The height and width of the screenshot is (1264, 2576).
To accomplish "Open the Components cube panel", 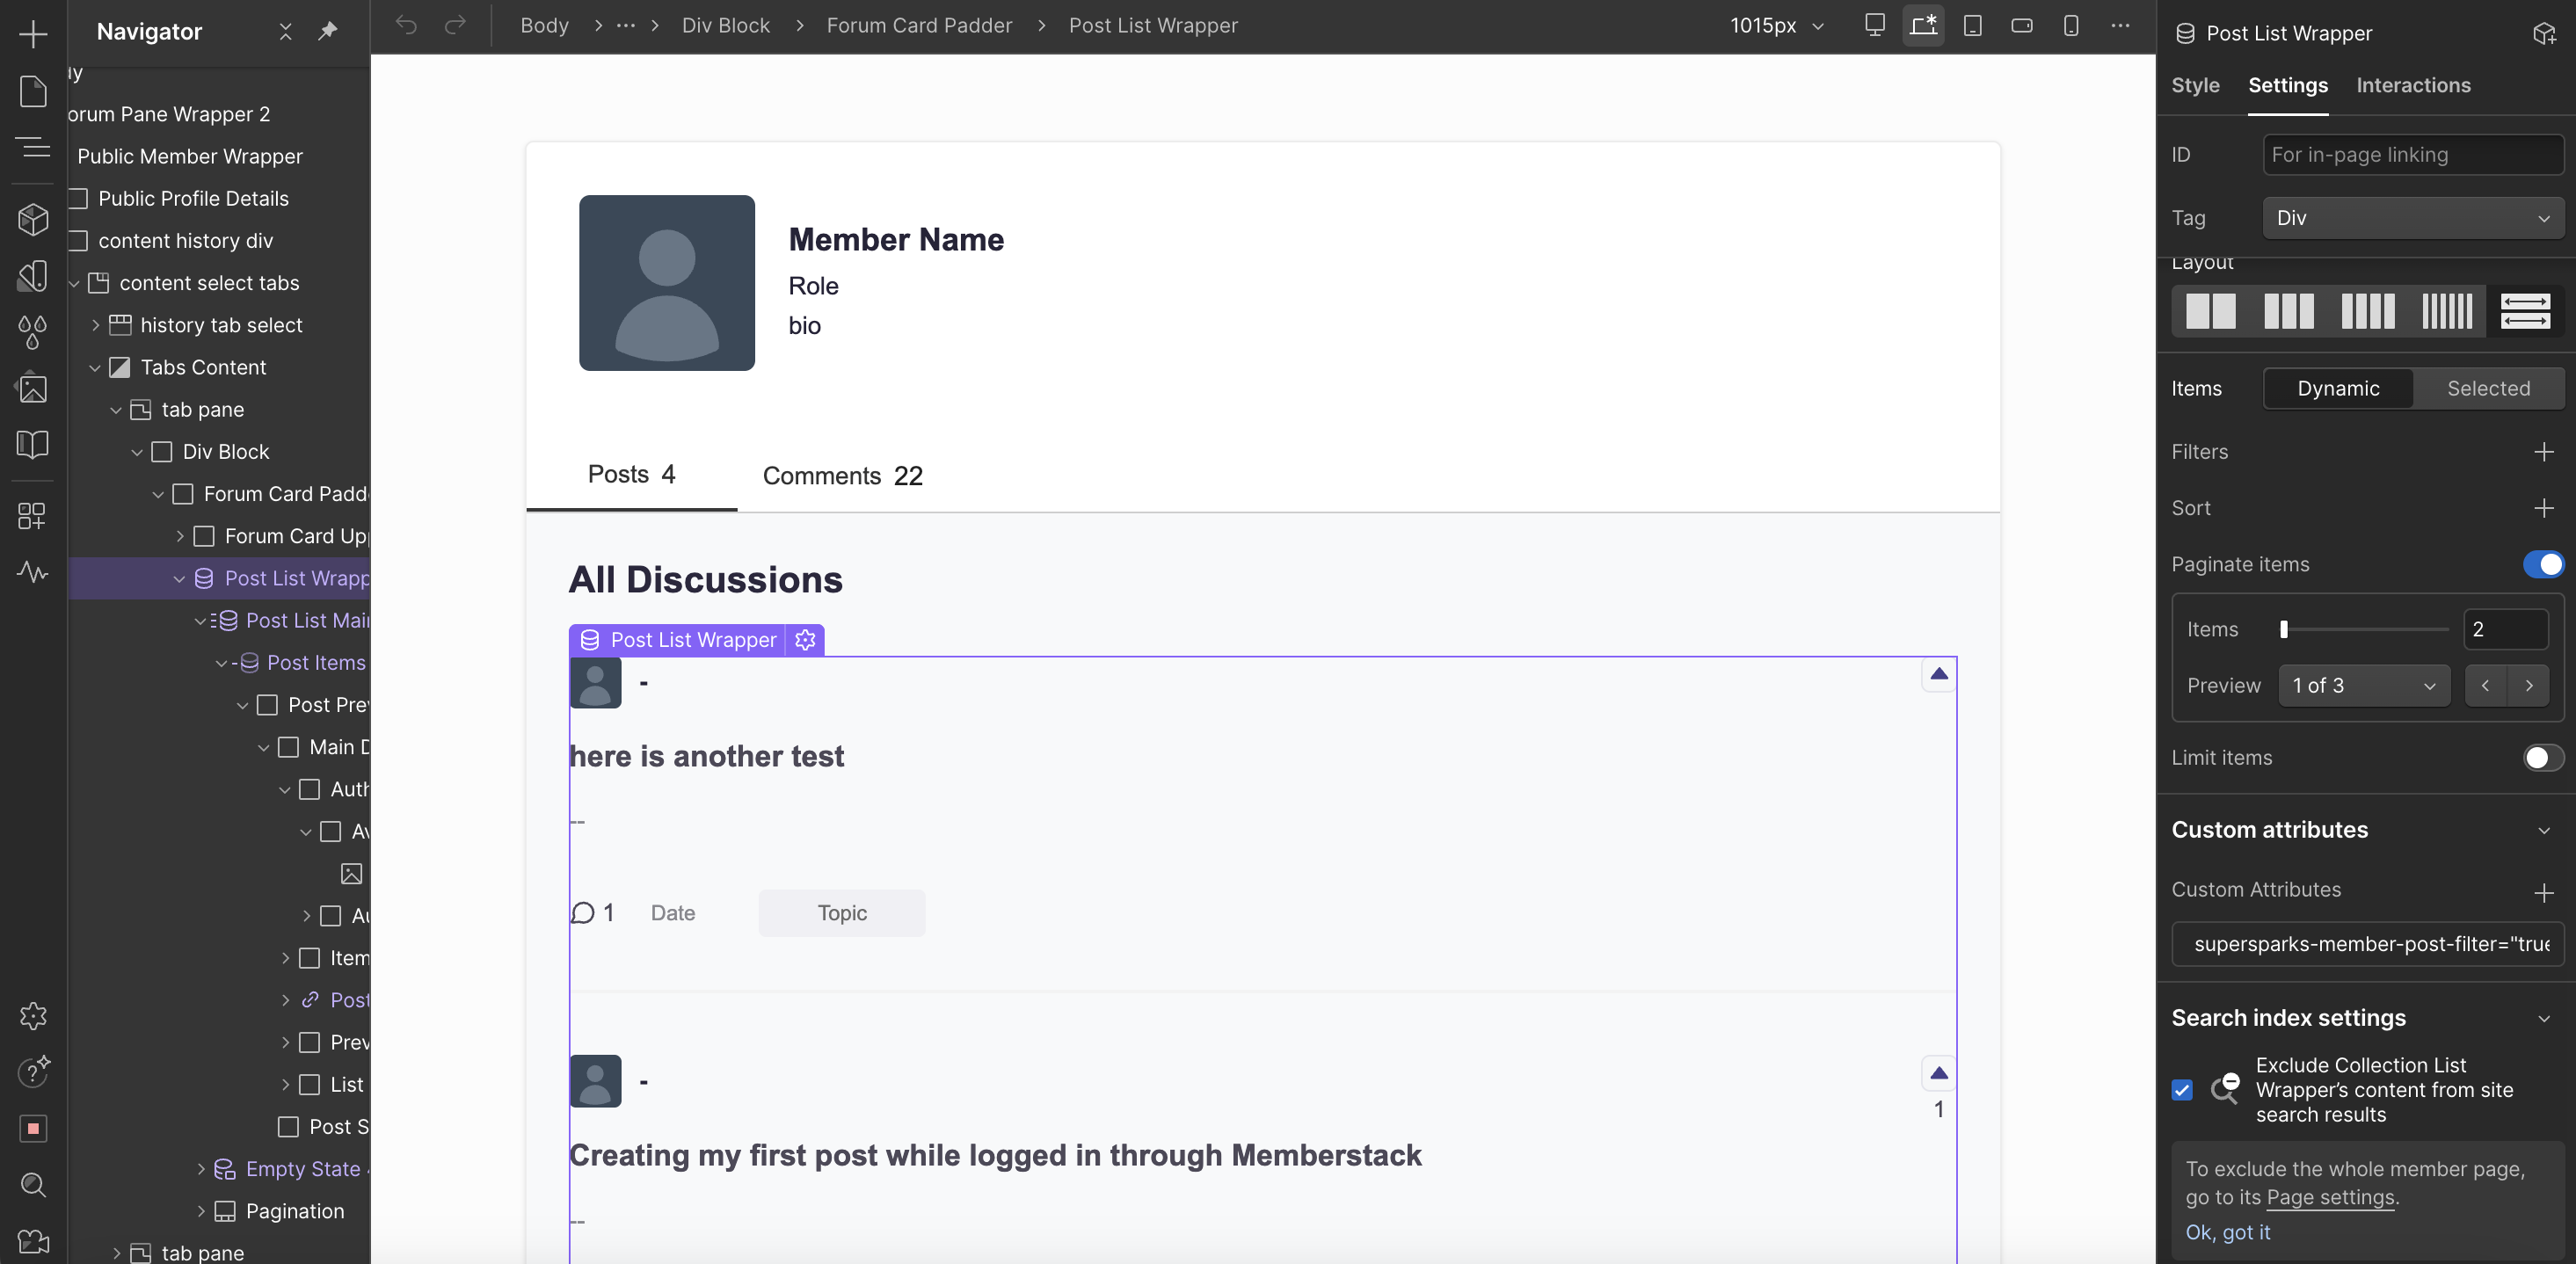I will (33, 219).
